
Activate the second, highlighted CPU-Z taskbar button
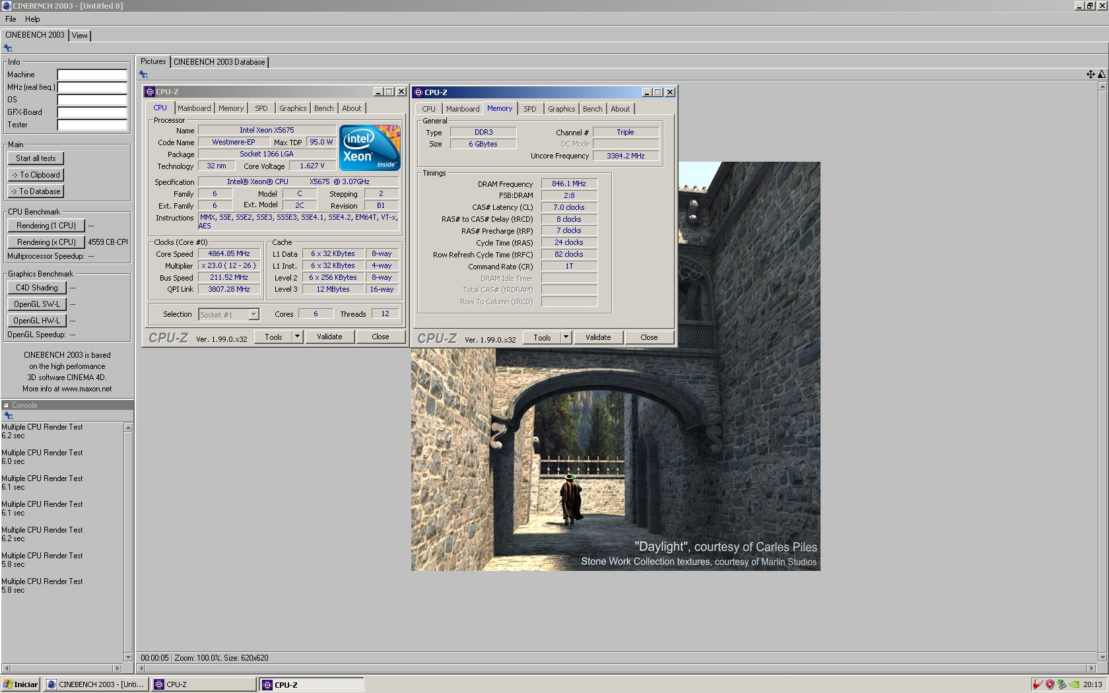(x=312, y=684)
